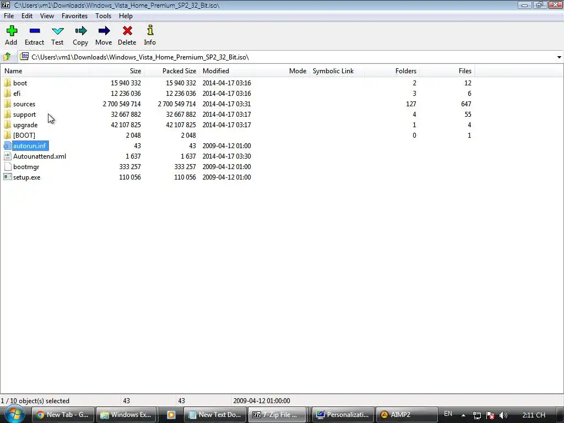This screenshot has height=423, width=564.
Task: Open the Help menu
Action: [126, 16]
